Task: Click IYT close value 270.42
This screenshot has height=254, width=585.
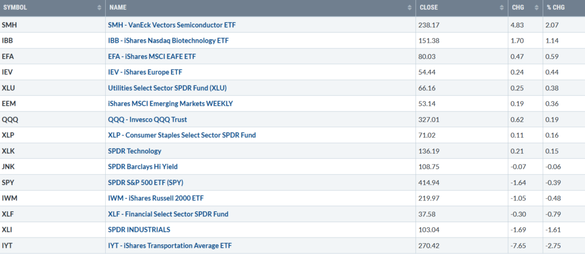Action: (429, 246)
